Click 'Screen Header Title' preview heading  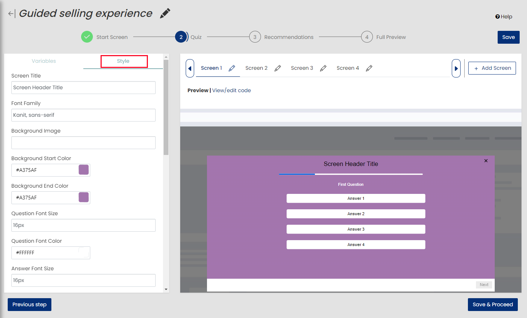(x=351, y=164)
